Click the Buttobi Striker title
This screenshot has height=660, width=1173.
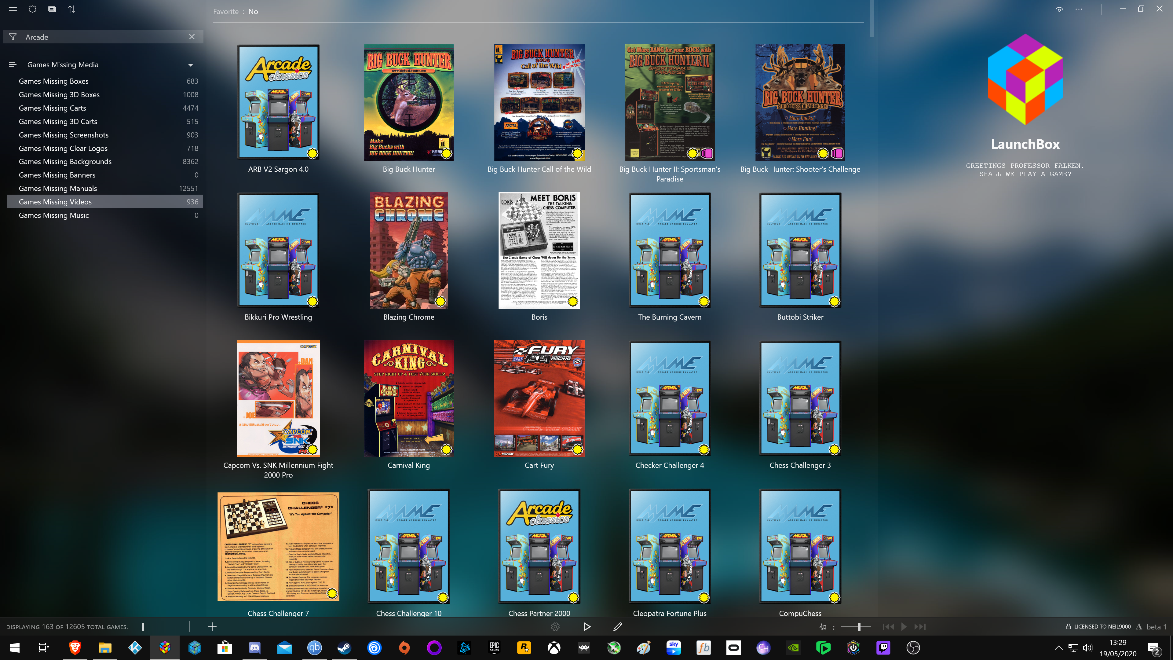pos(800,317)
